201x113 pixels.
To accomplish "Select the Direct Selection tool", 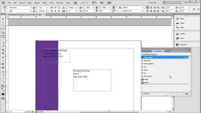I will [x=3, y=22].
